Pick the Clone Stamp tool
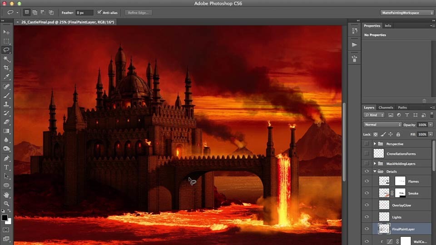Screen dimensions: 436x245 coord(6,104)
